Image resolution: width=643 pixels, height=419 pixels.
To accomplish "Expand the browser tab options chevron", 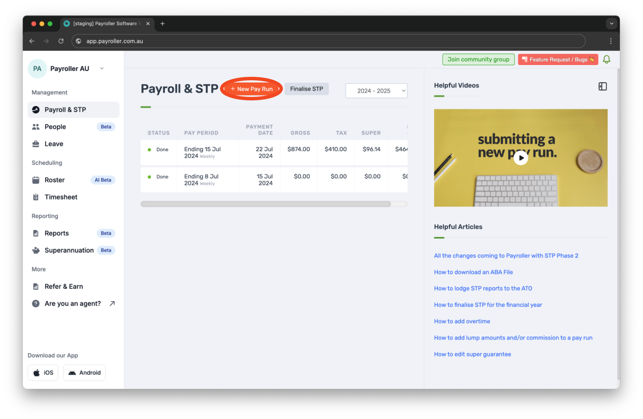I will click(612, 24).
